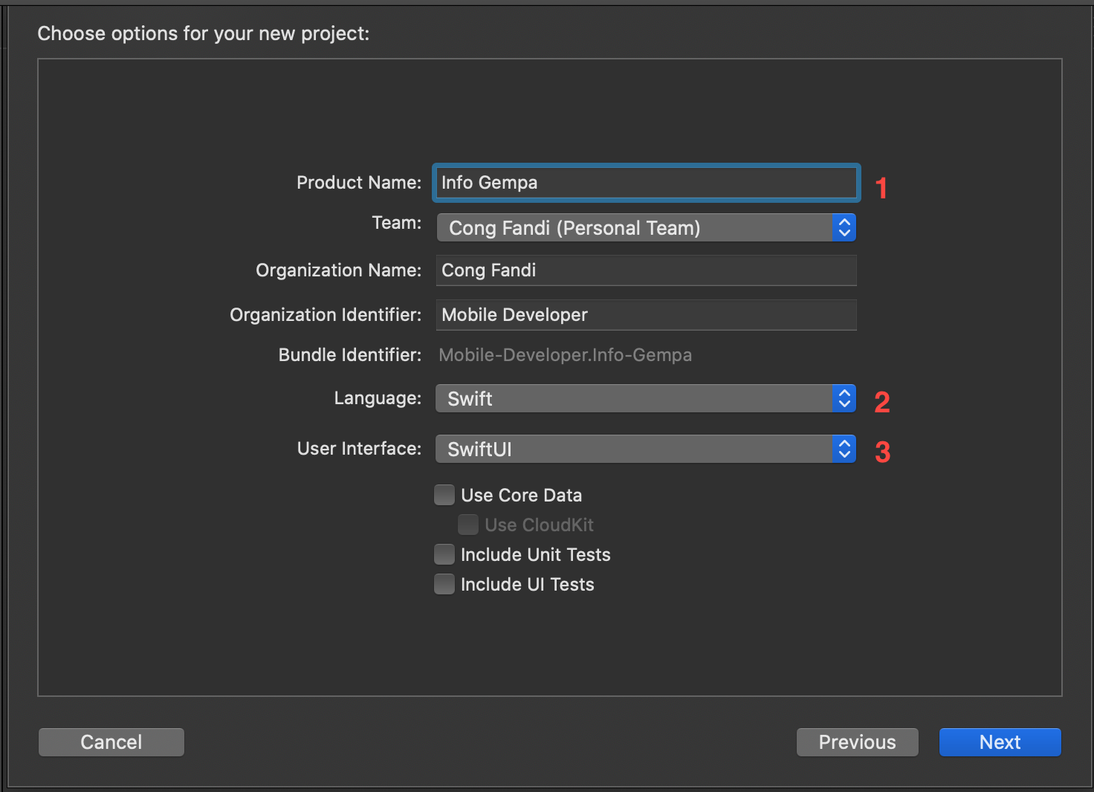This screenshot has width=1094, height=792.
Task: Click the red number 3 annotation
Action: [883, 452]
